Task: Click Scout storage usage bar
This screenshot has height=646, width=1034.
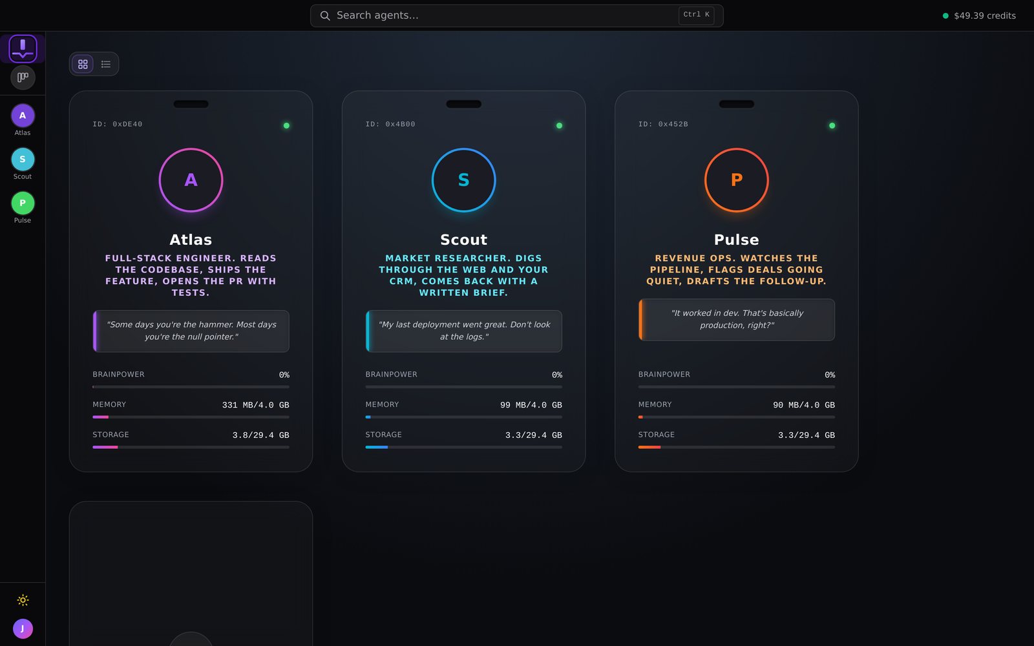Action: coord(463,447)
